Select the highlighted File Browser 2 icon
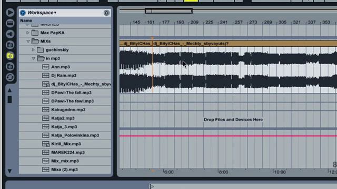This screenshot has width=337, height=189. click(10, 56)
